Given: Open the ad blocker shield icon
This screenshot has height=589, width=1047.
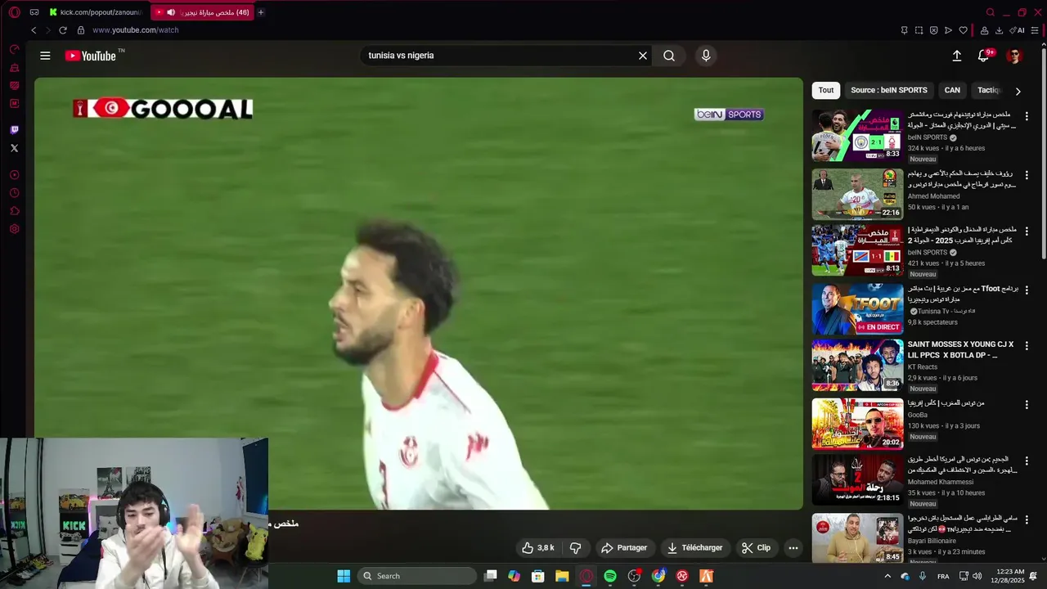Looking at the screenshot, I should click(x=933, y=30).
